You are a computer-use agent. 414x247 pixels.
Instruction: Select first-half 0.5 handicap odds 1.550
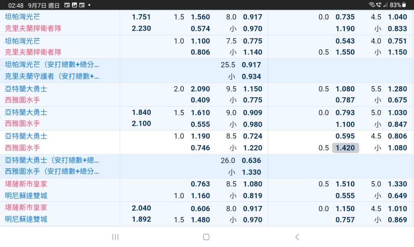pos(345,52)
